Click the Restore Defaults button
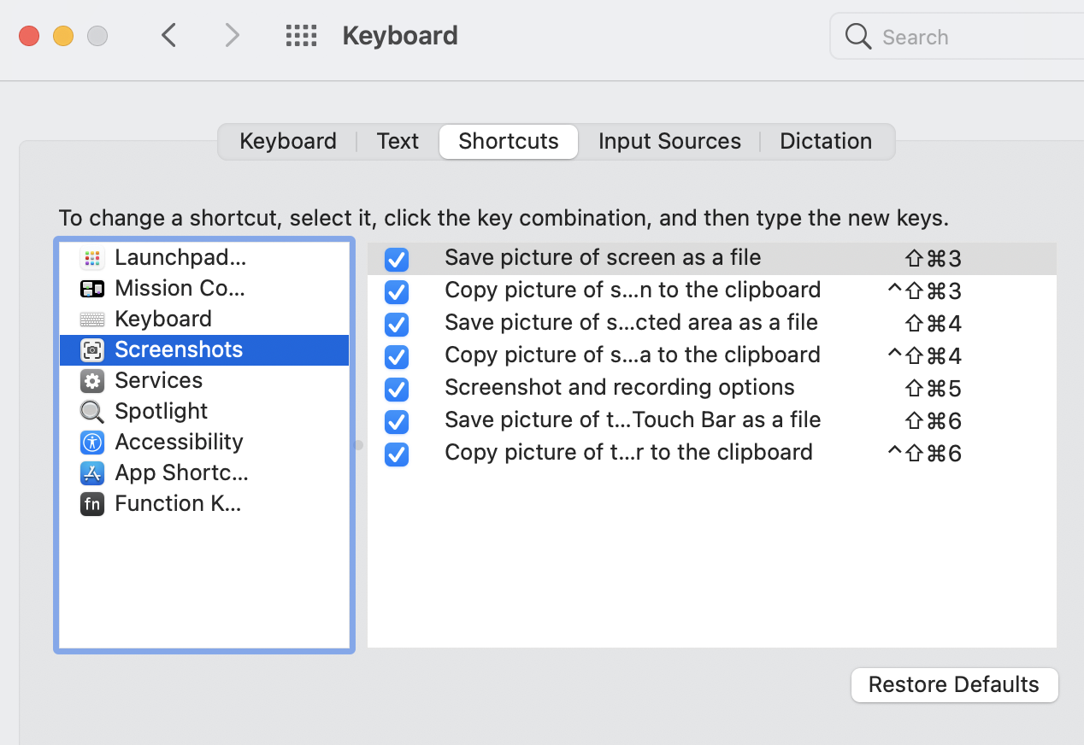 (x=954, y=685)
